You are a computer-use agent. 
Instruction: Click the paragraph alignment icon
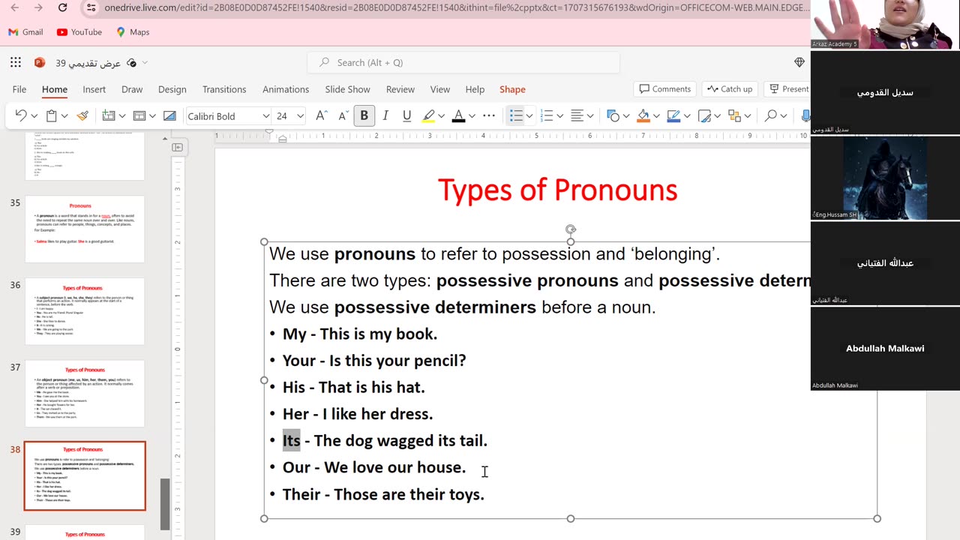tap(577, 116)
